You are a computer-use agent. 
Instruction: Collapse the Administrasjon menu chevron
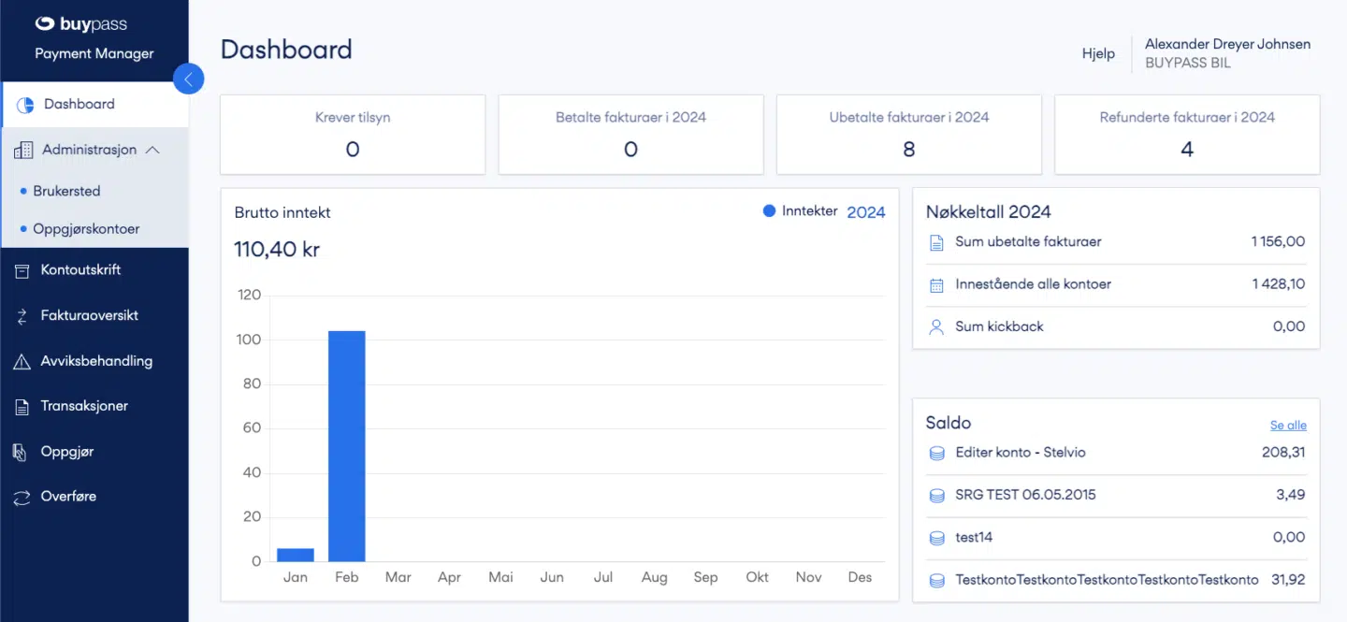tap(152, 150)
